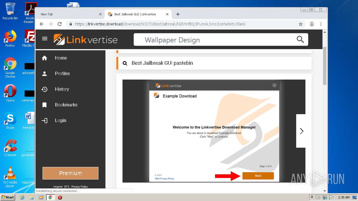Close the Best Jailbreak GUI tab
The image size is (358, 201).
point(167,14)
